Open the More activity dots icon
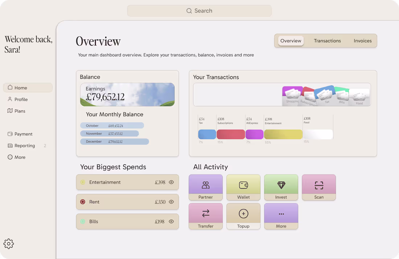399x259 pixels. coord(281,214)
